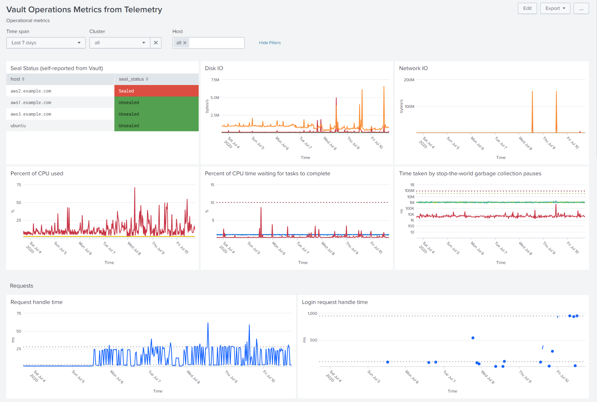
Task: Click the Time span dropdown arrow
Action: (79, 43)
